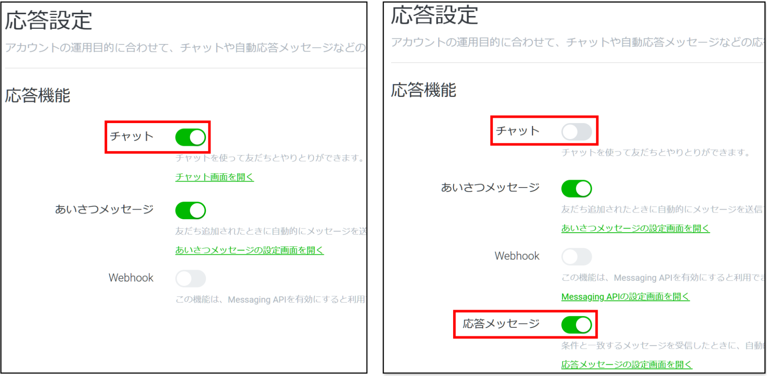Open あいさつメッセージの設定画面を開く link in right panel
The height and width of the screenshot is (376, 767).
[635, 228]
